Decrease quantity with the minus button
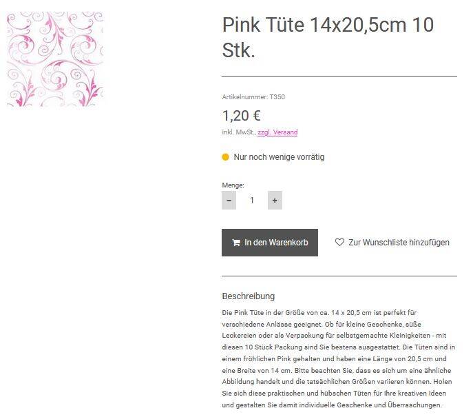The width and height of the screenshot is (473, 417). [229, 201]
